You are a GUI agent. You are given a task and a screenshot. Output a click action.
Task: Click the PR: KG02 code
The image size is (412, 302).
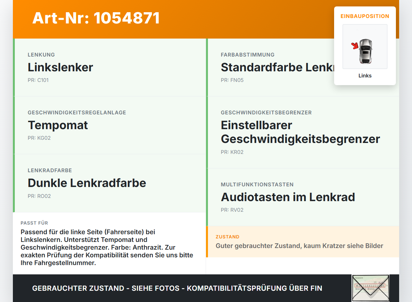[39, 138]
